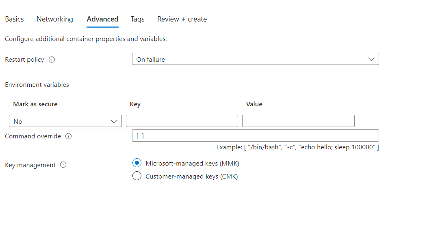The image size is (427, 239).
Task: Focus the environment variable Value text box
Action: click(298, 121)
